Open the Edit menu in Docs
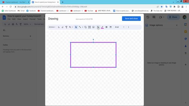 click(14, 19)
